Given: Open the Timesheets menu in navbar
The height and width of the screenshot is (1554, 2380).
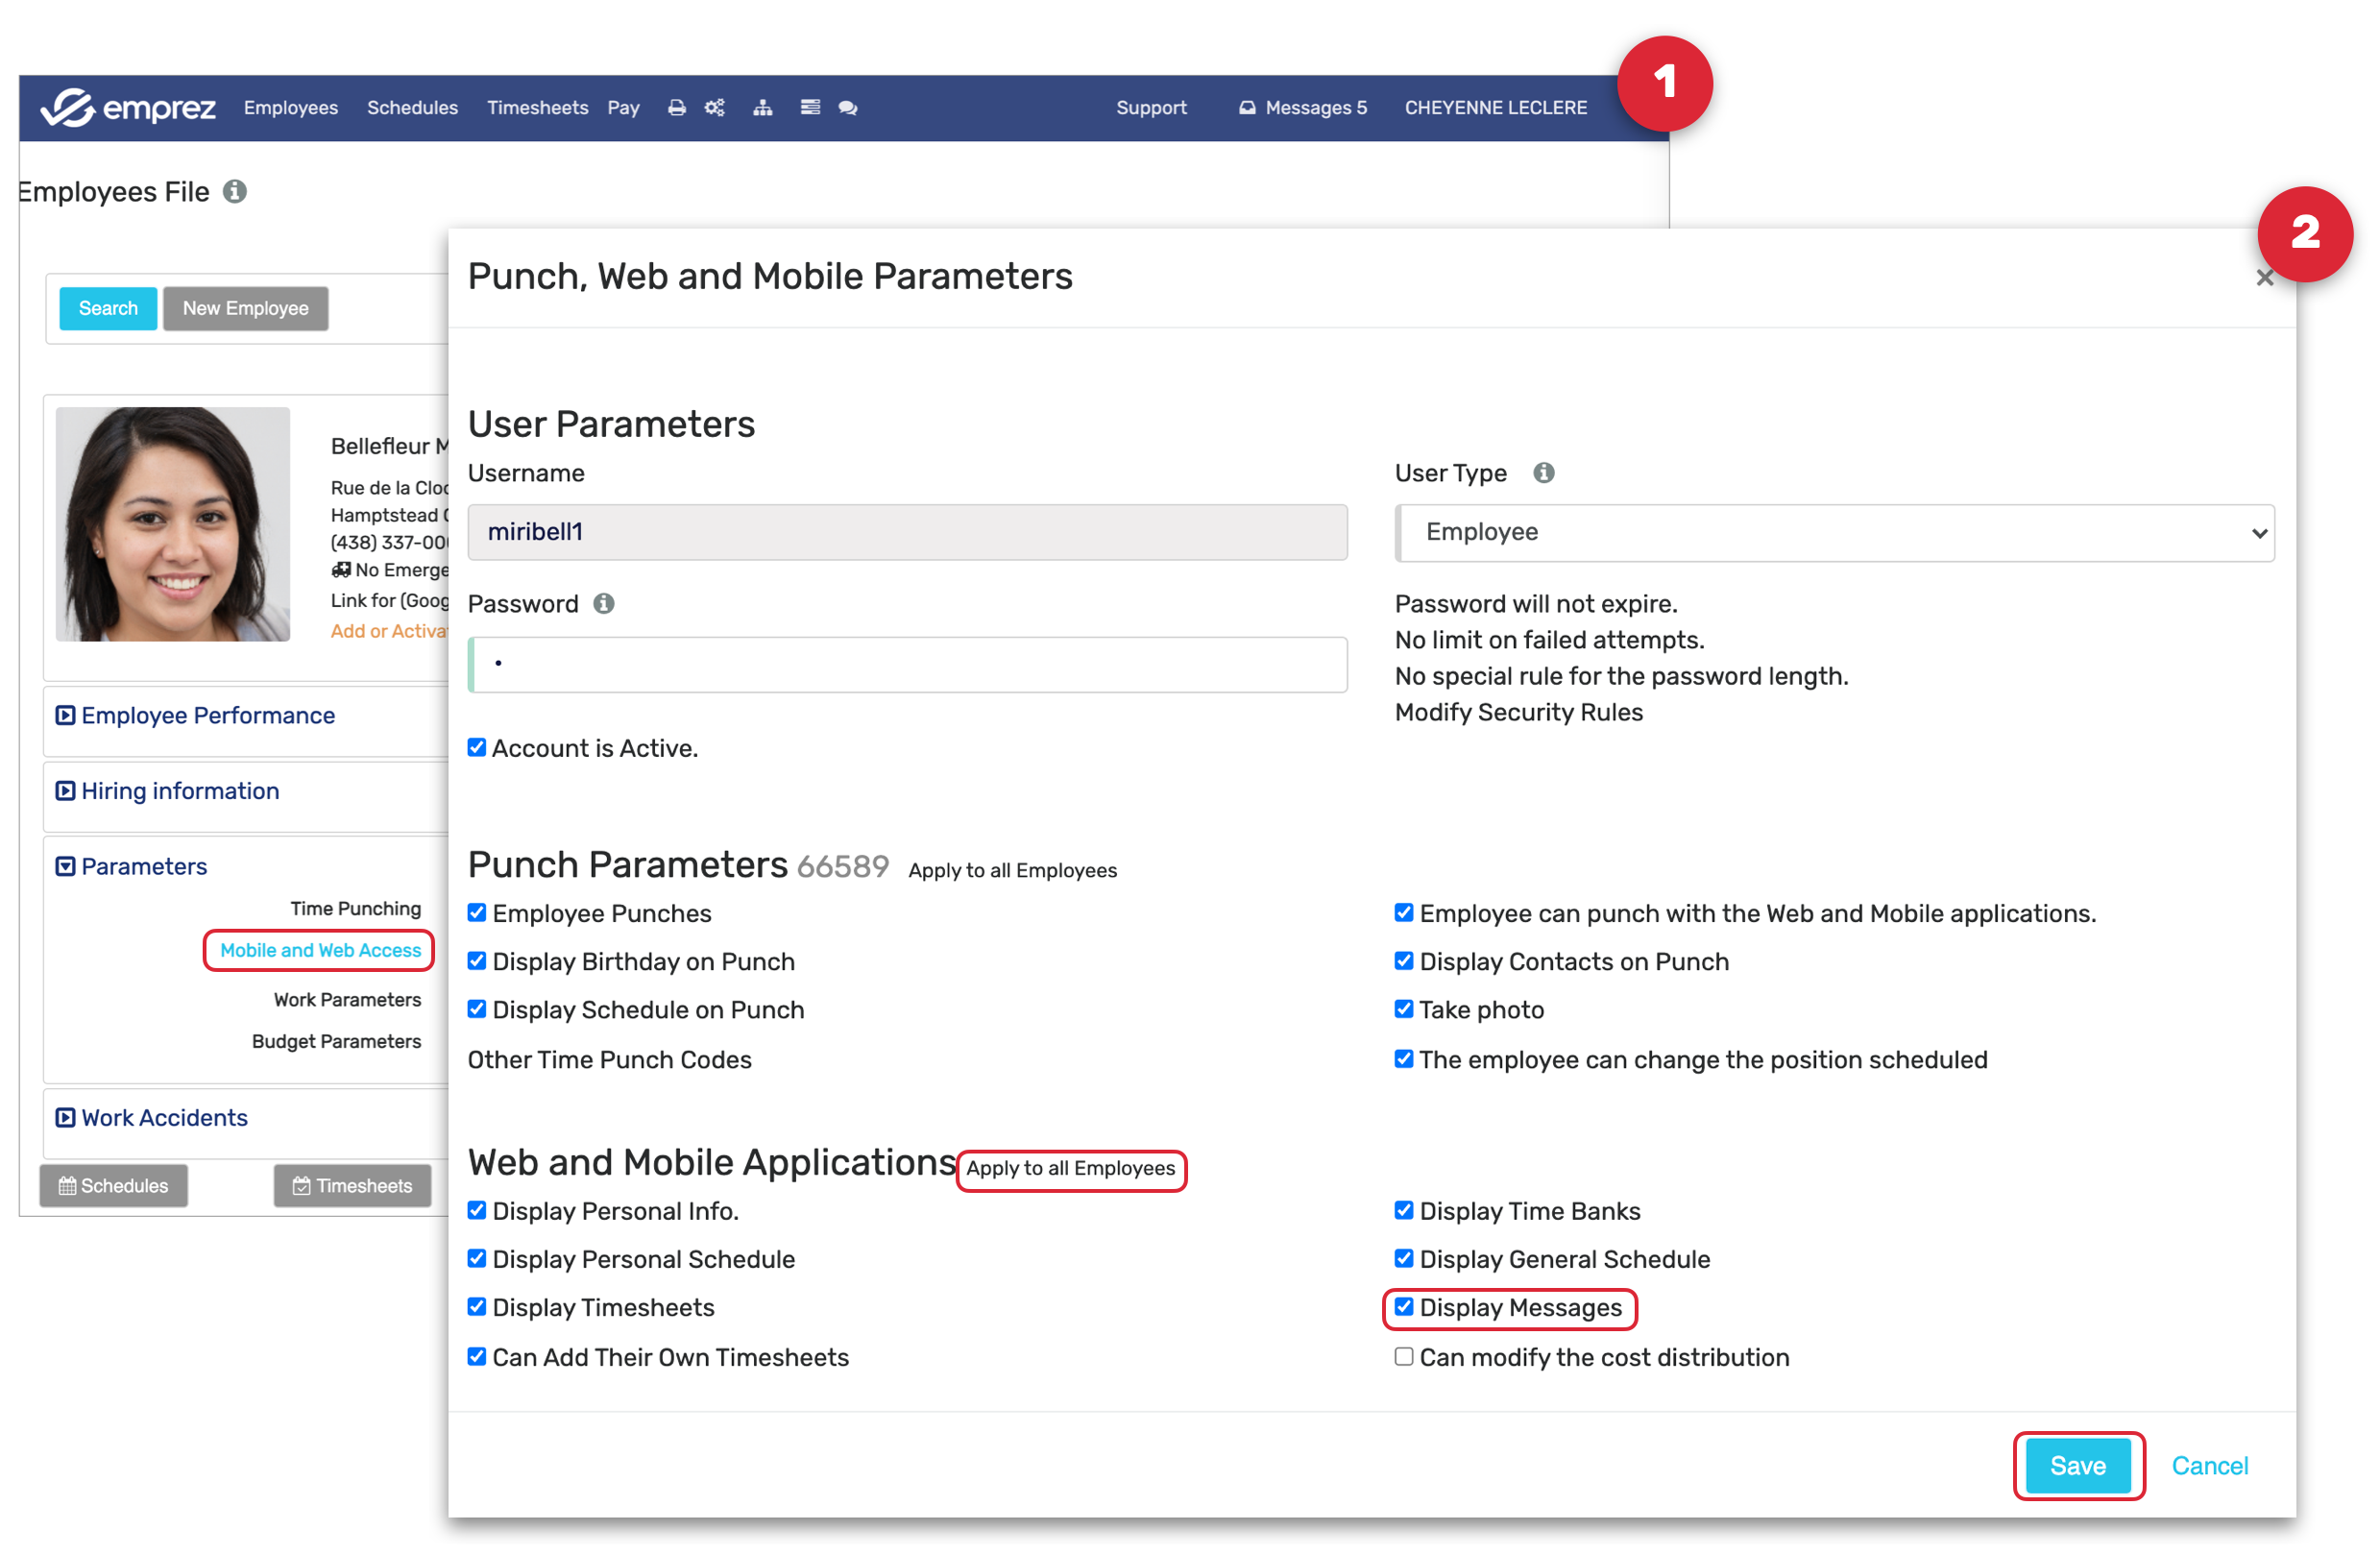Looking at the screenshot, I should (537, 108).
